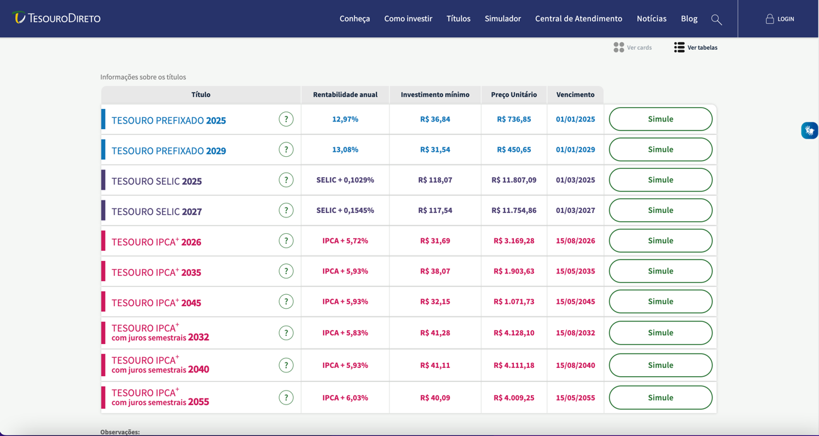Click the lock icon next to LOGIN
This screenshot has height=436, width=819.
(770, 19)
